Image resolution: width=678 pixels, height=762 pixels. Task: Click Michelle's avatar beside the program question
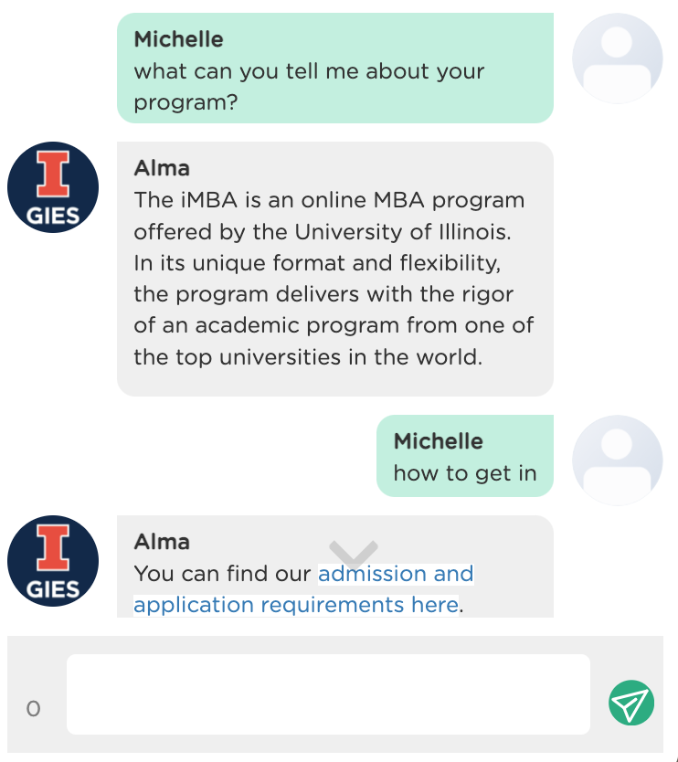pos(618,58)
